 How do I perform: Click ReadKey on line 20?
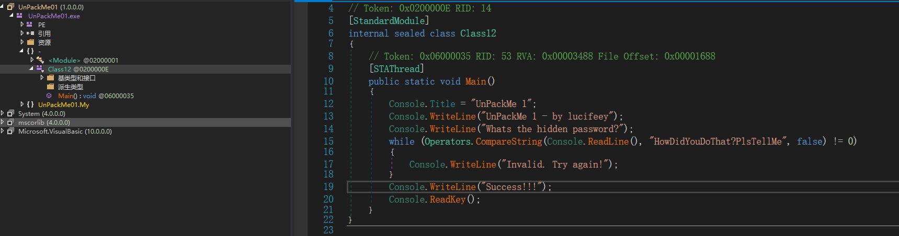[448, 199]
